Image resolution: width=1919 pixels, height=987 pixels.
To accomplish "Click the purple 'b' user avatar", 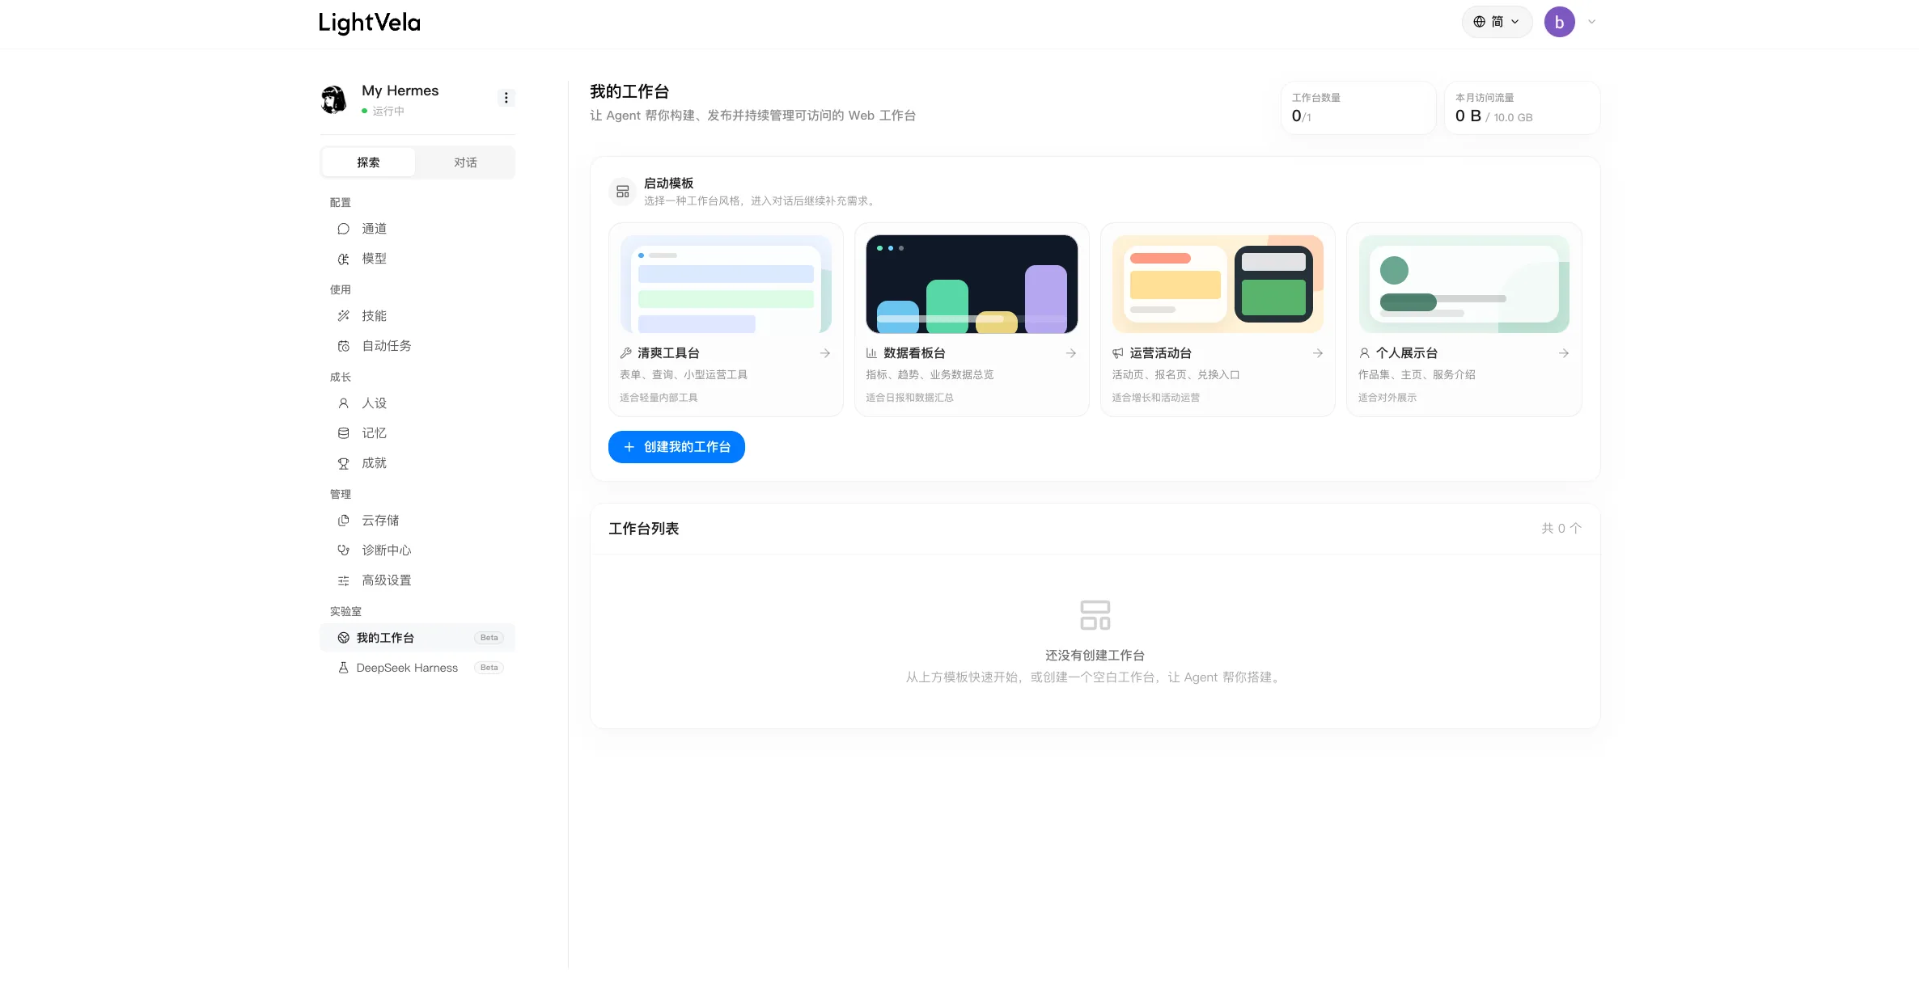I will click(1559, 22).
